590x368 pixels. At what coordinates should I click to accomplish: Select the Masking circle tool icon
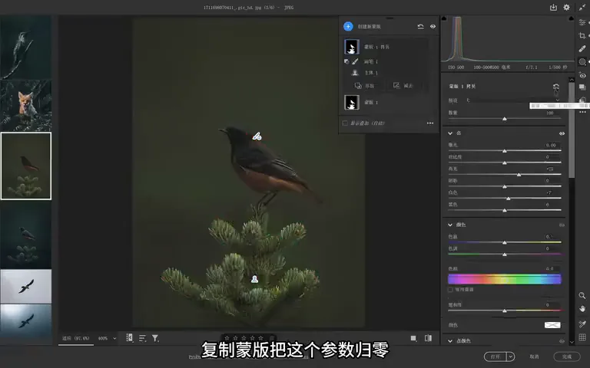582,62
